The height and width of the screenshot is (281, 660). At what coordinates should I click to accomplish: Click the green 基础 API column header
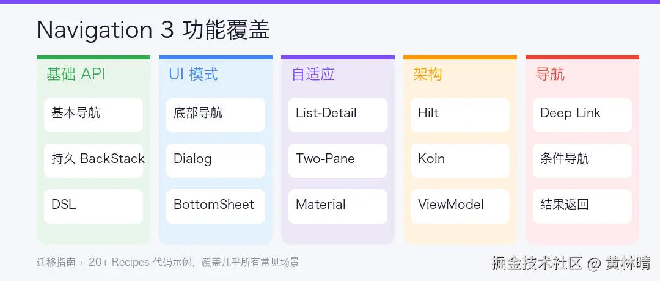[x=76, y=75]
